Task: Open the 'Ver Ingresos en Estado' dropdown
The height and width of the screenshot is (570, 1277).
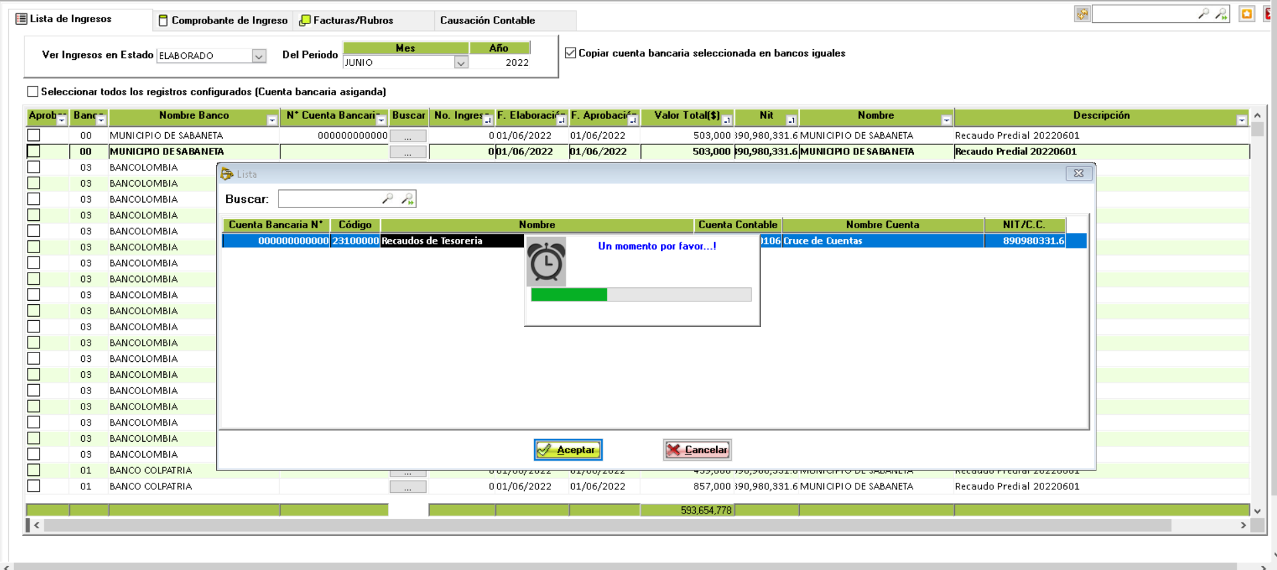Action: (258, 56)
